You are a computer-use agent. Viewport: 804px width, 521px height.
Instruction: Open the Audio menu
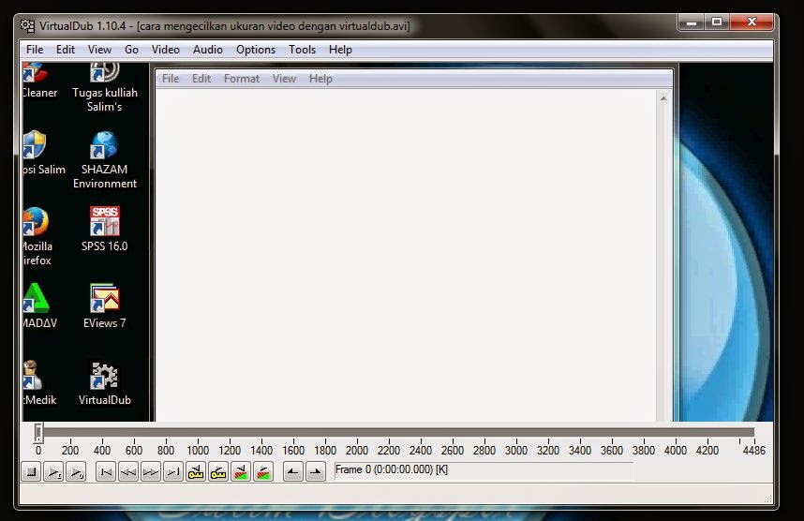(208, 50)
